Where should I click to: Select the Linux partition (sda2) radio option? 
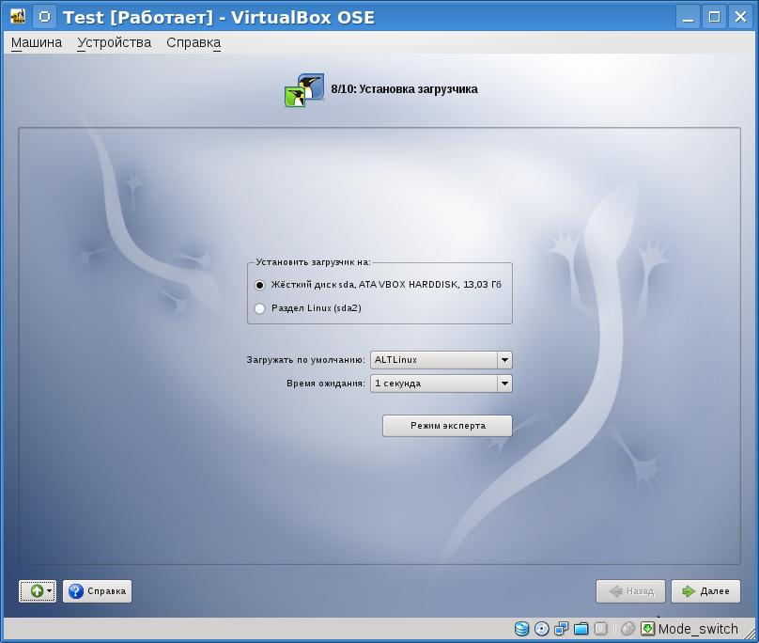click(x=260, y=308)
